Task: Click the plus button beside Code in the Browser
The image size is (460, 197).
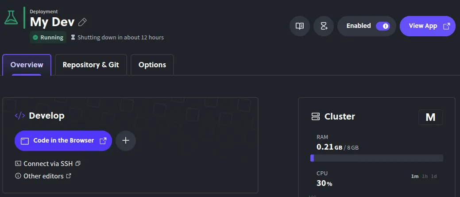Action: [126, 141]
